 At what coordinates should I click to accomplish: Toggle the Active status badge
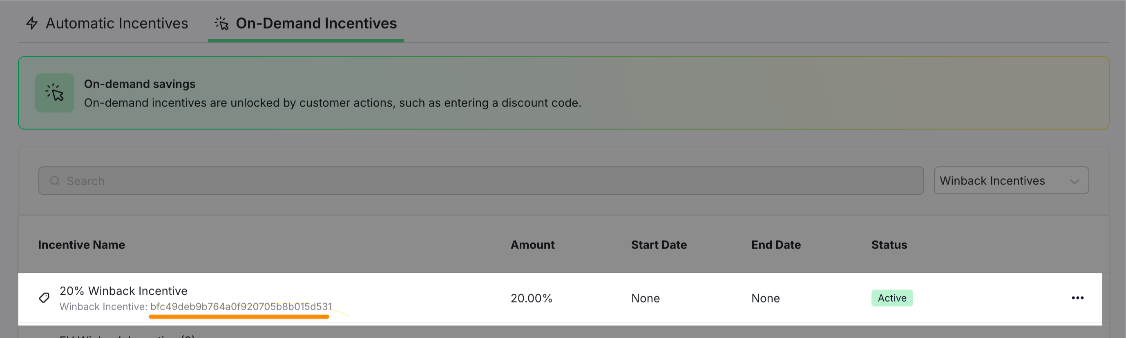pos(892,298)
